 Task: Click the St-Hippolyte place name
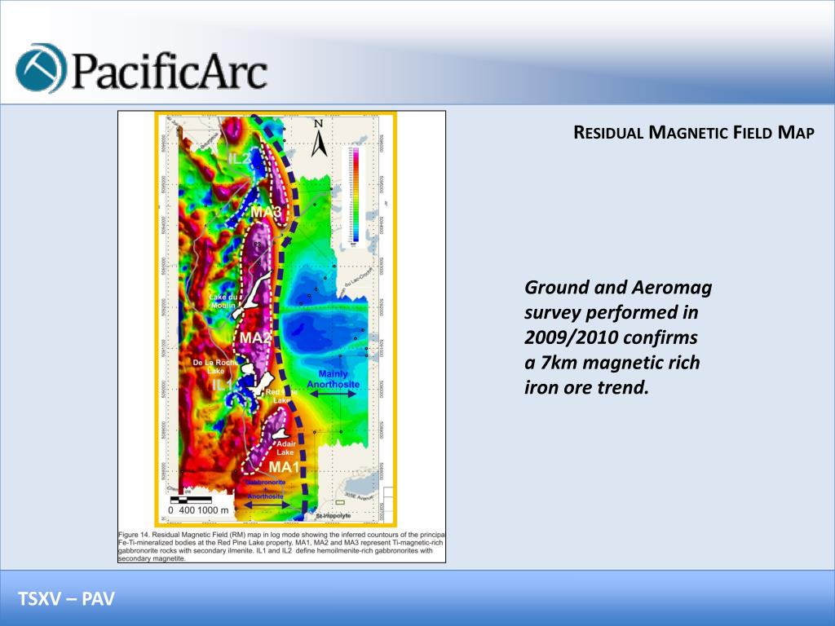coord(334,516)
